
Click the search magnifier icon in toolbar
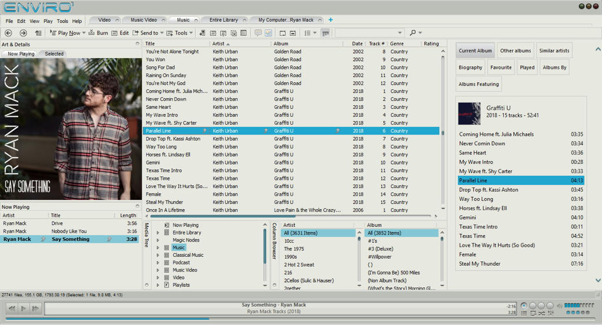click(413, 33)
